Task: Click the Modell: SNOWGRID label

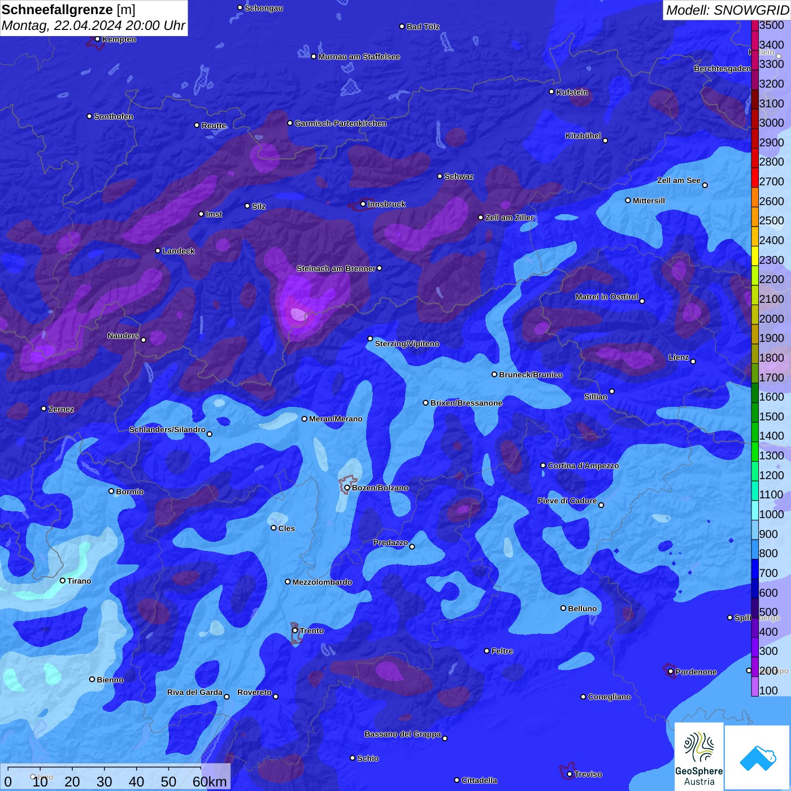Action: click(727, 10)
